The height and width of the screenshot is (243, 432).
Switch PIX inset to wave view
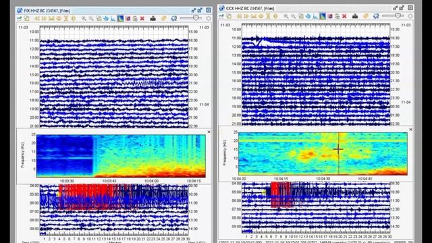[106, 18]
